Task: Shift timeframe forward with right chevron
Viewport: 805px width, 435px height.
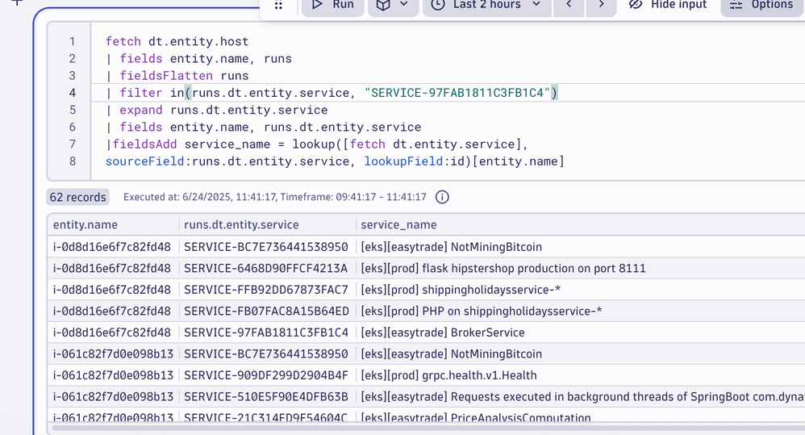Action: tap(601, 5)
